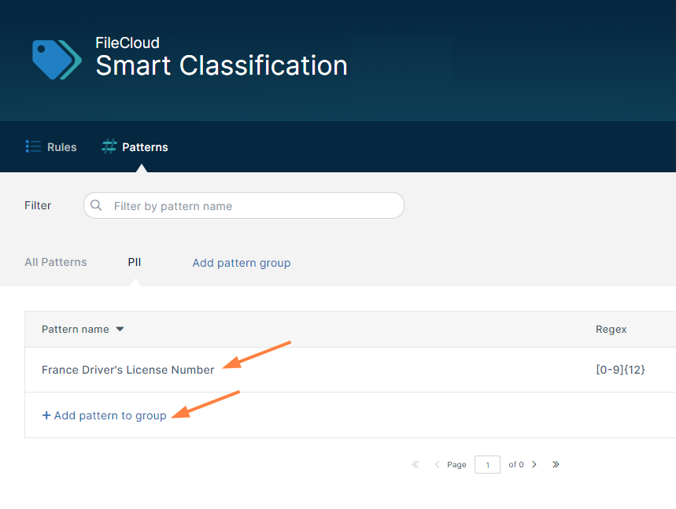The width and height of the screenshot is (676, 509).
Task: Select the [0-9]{12} regex value
Action: [620, 370]
